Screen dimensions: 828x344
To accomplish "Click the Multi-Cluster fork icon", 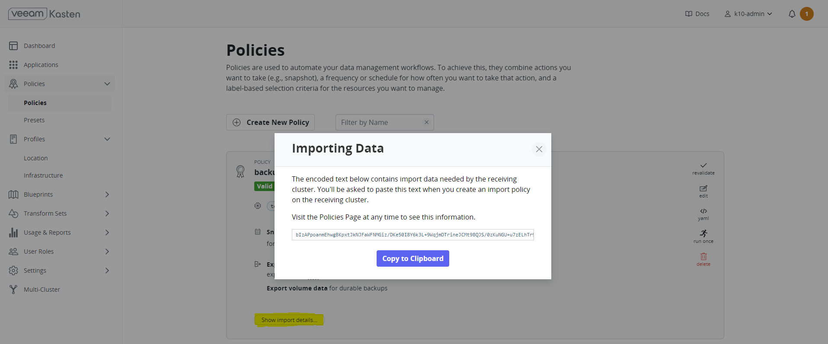I will point(13,290).
